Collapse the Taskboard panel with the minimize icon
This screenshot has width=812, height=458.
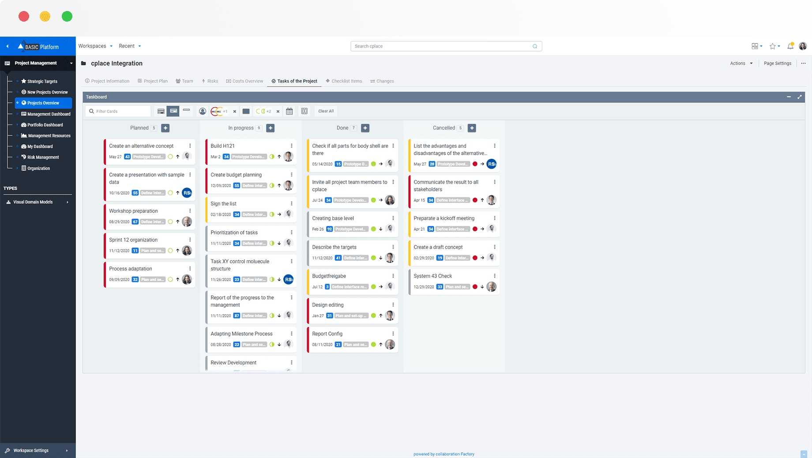789,97
